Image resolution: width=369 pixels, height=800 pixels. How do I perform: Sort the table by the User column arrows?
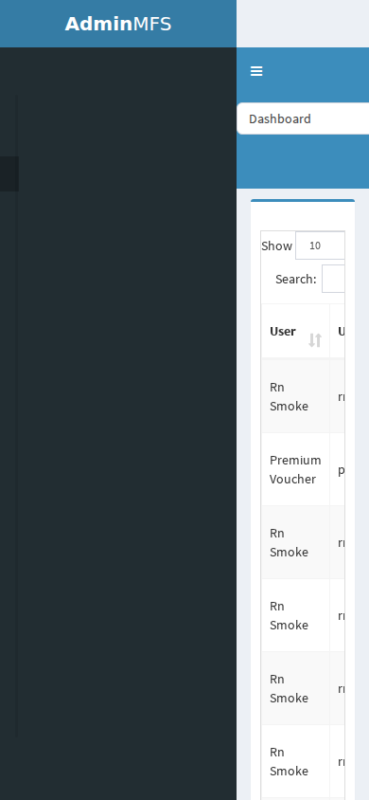(x=315, y=339)
